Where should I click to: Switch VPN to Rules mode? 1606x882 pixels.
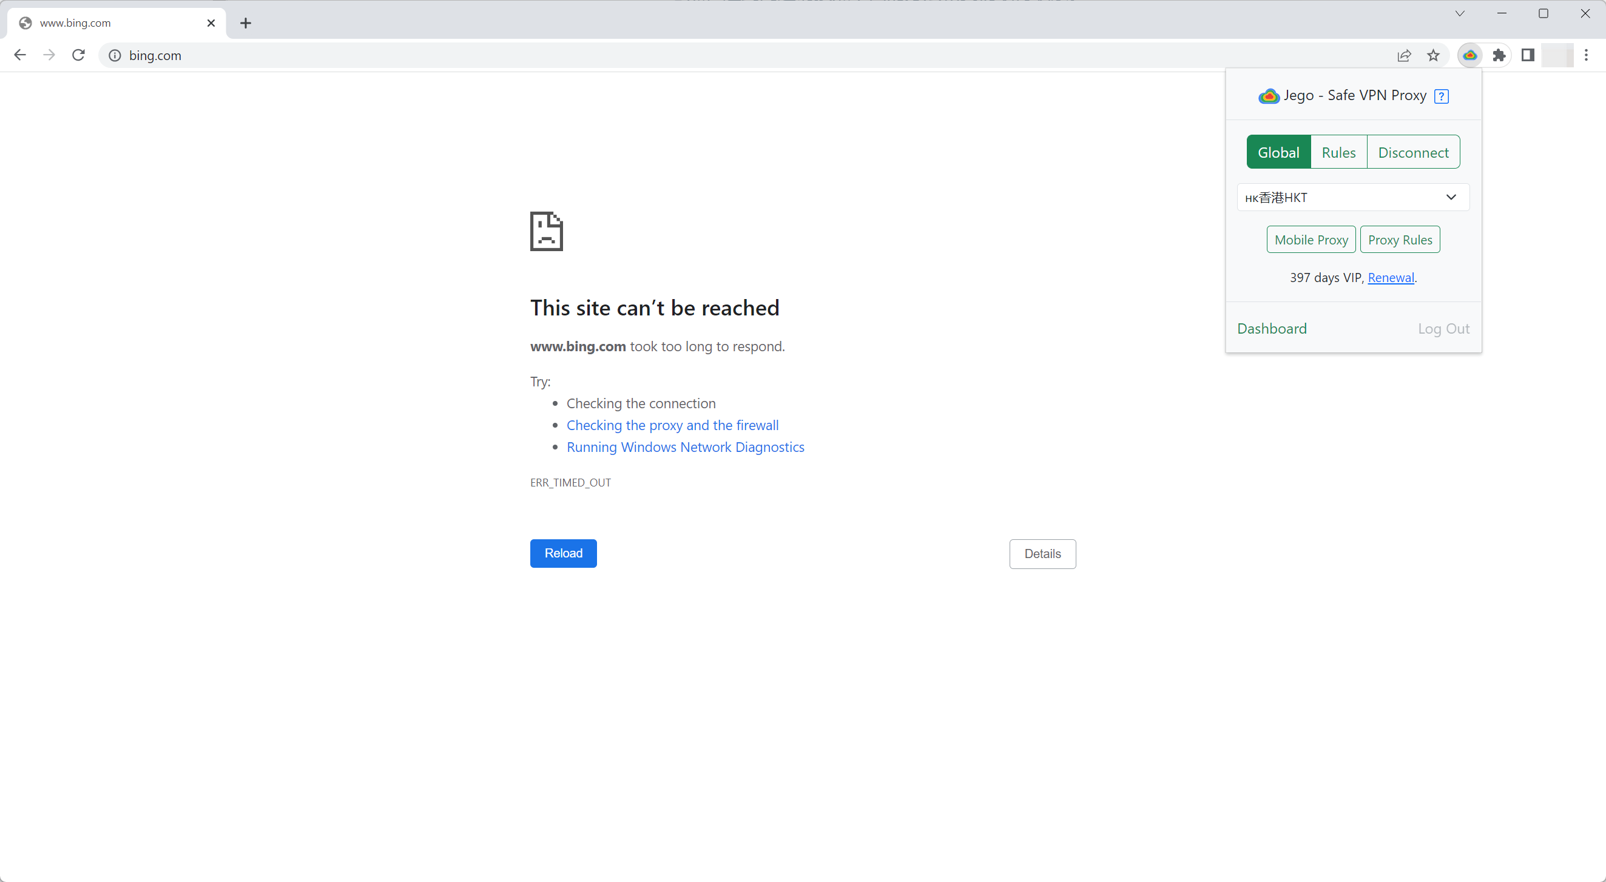pyautogui.click(x=1338, y=152)
